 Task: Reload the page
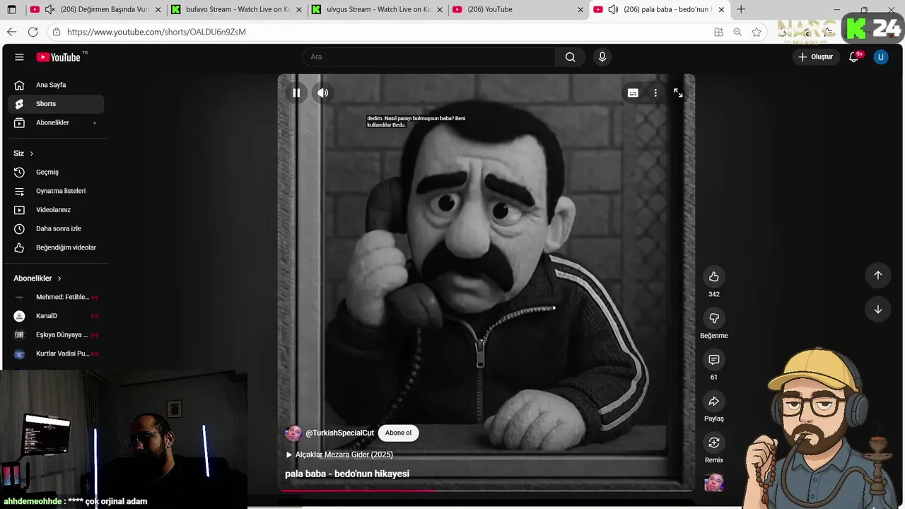[x=33, y=32]
